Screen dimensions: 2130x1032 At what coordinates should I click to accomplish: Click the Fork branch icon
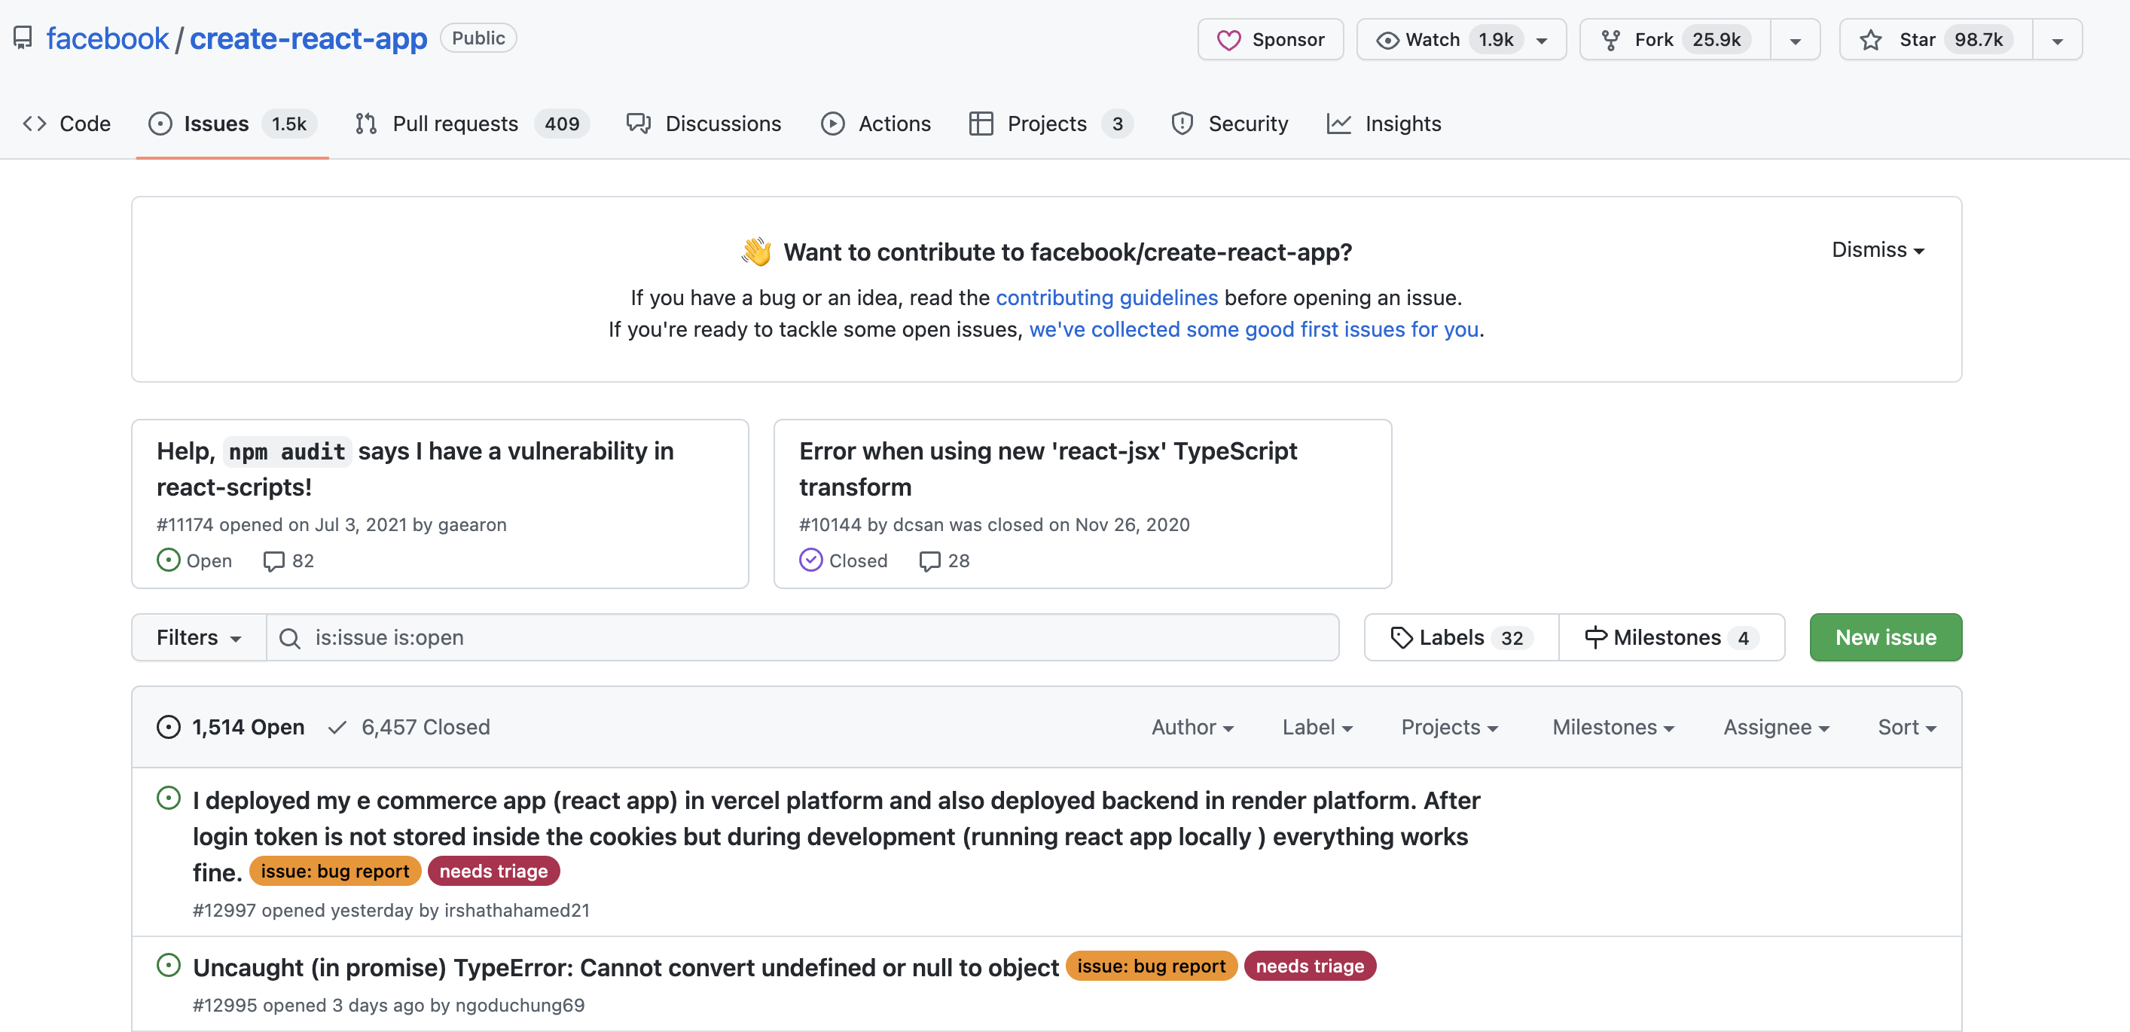(x=1610, y=40)
